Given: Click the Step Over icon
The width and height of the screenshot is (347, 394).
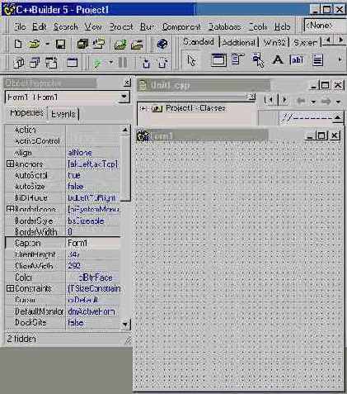Looking at the screenshot, I should pos(162,64).
